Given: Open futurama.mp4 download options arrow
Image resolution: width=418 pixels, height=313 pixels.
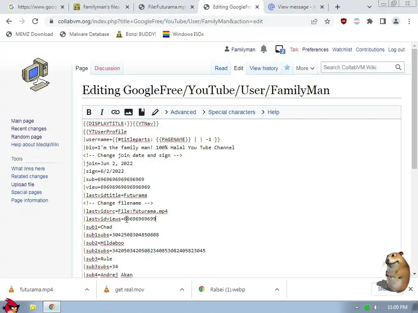Looking at the screenshot, I should coord(87,289).
